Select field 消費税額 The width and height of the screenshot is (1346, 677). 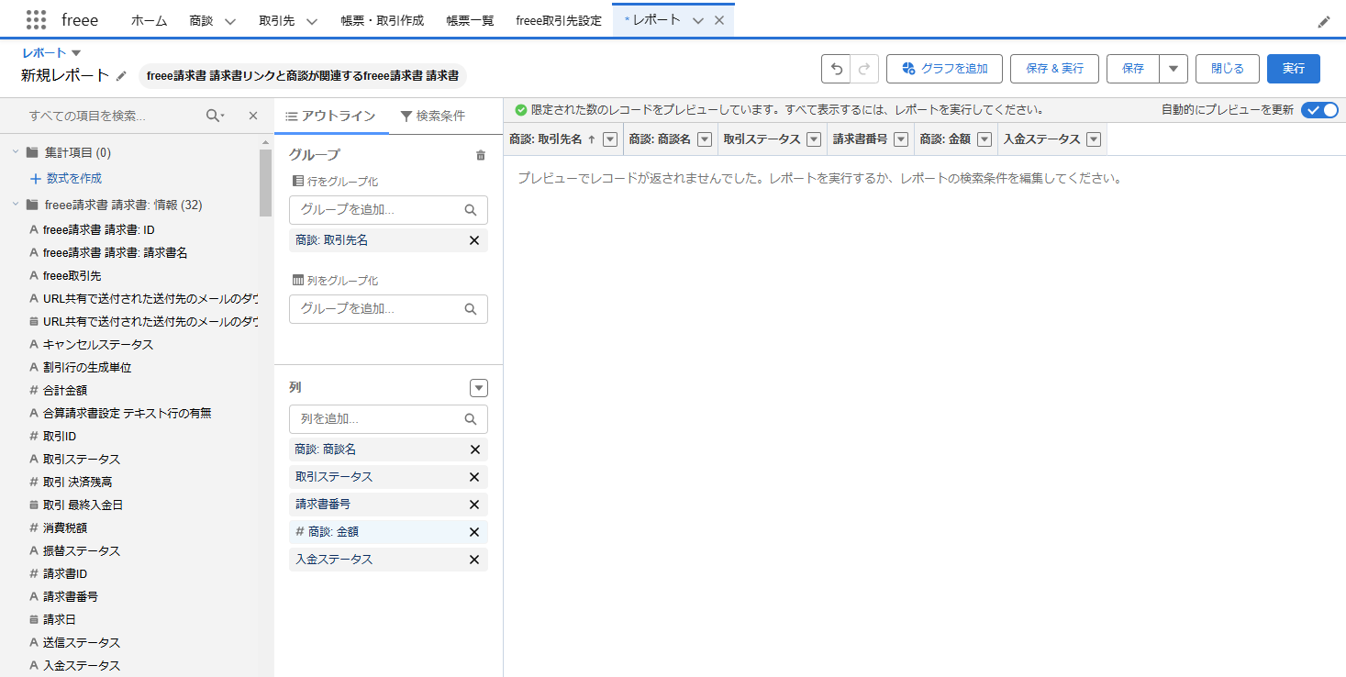tap(64, 527)
